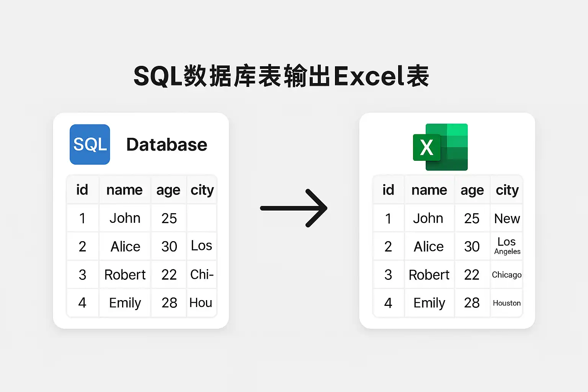
Task: Click the right-pointing arrow between the tables
Action: pyautogui.click(x=294, y=208)
